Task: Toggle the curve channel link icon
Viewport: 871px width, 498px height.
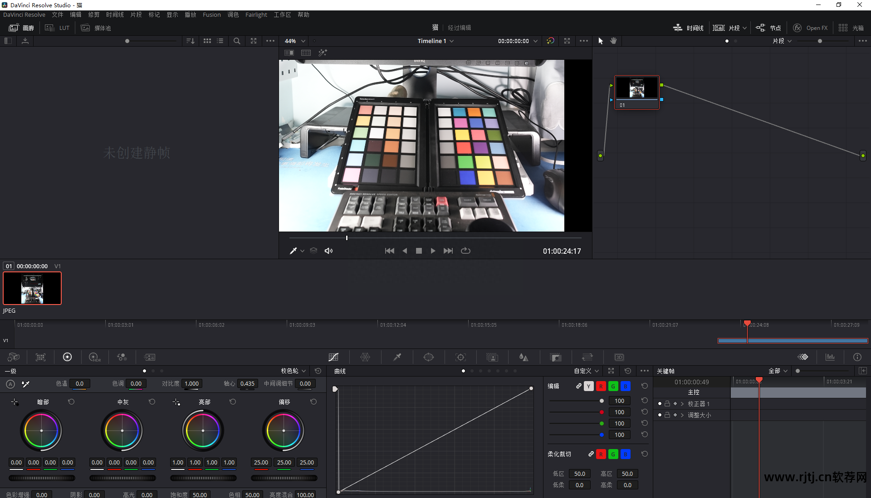Action: pos(578,386)
